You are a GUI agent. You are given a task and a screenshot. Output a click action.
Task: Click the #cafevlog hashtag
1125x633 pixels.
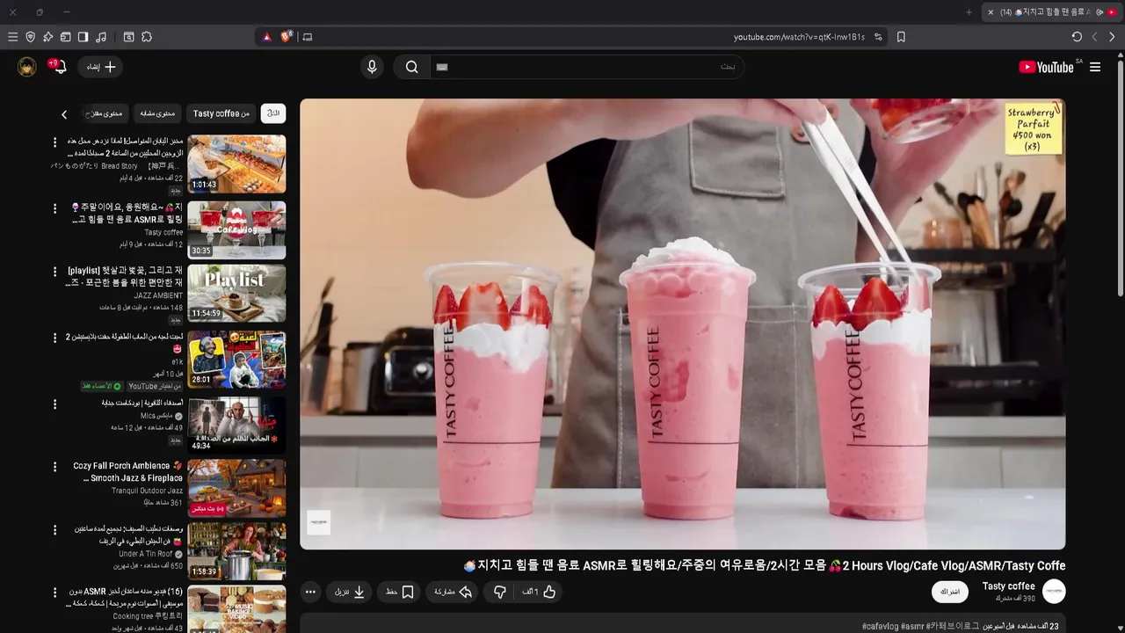pyautogui.click(x=880, y=626)
